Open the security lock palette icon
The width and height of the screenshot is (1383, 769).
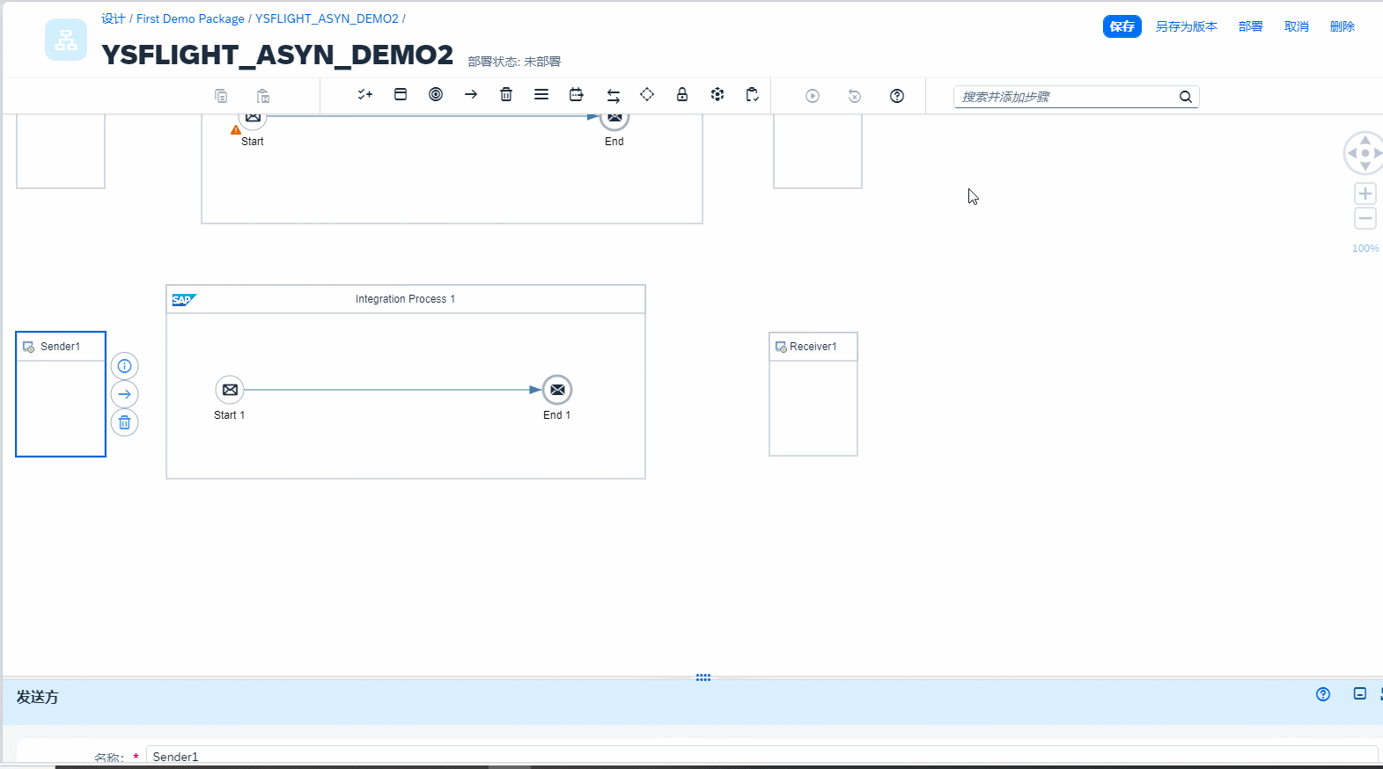[682, 95]
